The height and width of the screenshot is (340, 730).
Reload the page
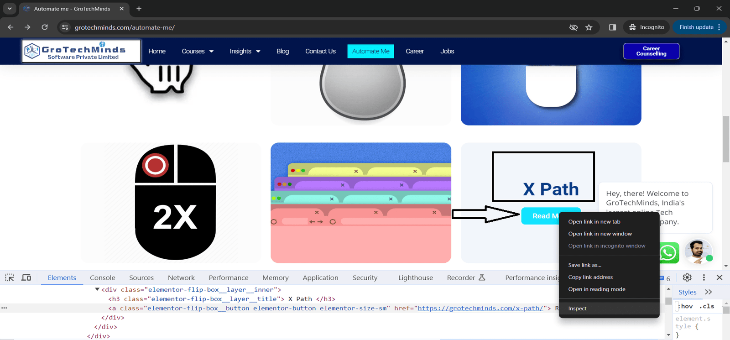pyautogui.click(x=45, y=27)
